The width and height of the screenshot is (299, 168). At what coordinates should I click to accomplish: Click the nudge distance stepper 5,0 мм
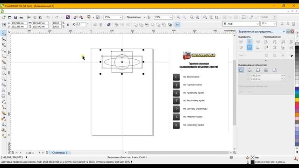275,17
